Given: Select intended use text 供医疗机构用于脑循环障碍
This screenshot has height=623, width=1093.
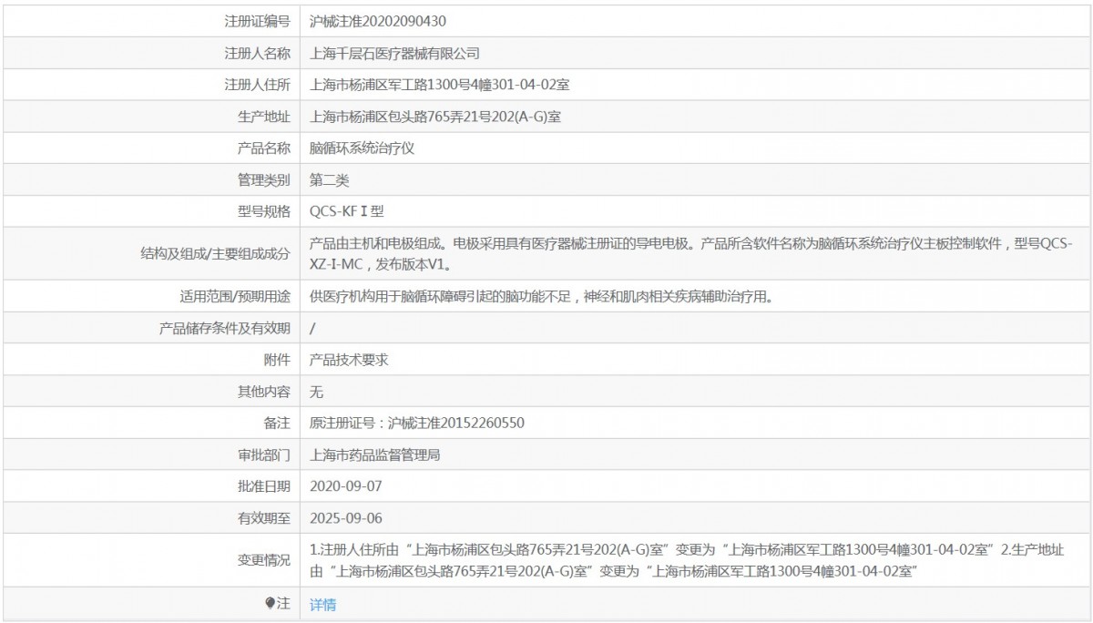Looking at the screenshot, I should coord(542,297).
